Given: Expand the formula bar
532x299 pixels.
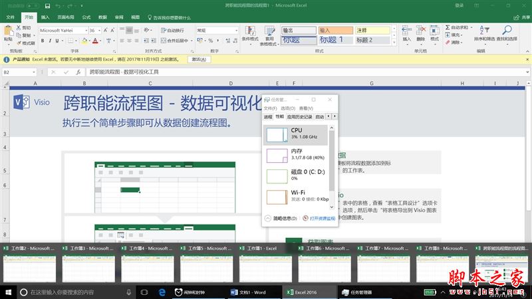Looking at the screenshot, I should (x=527, y=72).
